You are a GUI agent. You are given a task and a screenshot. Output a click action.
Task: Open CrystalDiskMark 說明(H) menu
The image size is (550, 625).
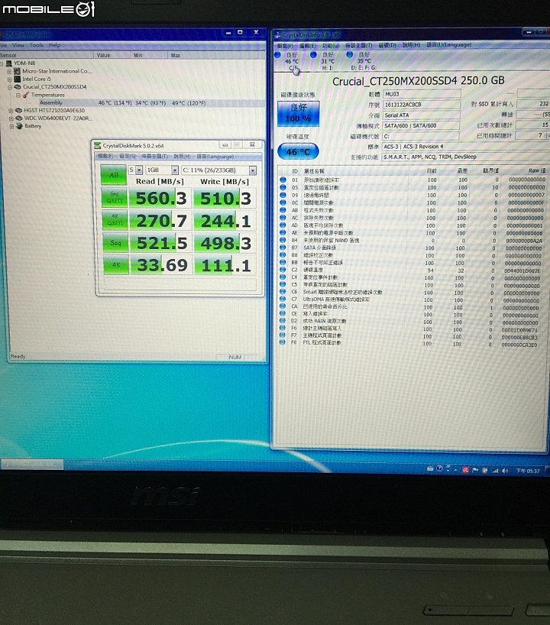(182, 156)
